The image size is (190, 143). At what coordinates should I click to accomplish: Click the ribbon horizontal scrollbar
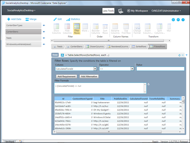tap(109, 41)
